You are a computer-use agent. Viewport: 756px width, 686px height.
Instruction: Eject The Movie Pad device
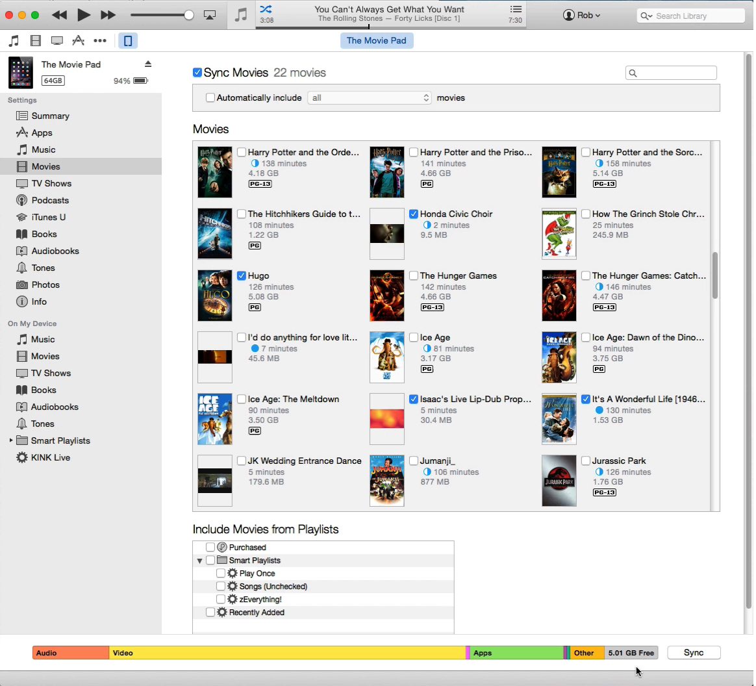[x=148, y=64]
